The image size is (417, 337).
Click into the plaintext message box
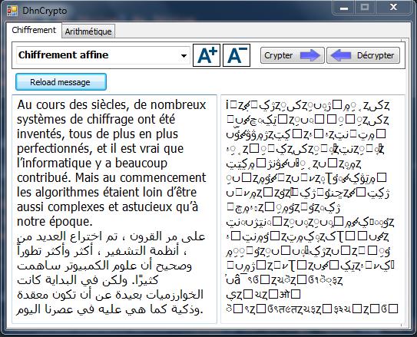[x=114, y=209]
